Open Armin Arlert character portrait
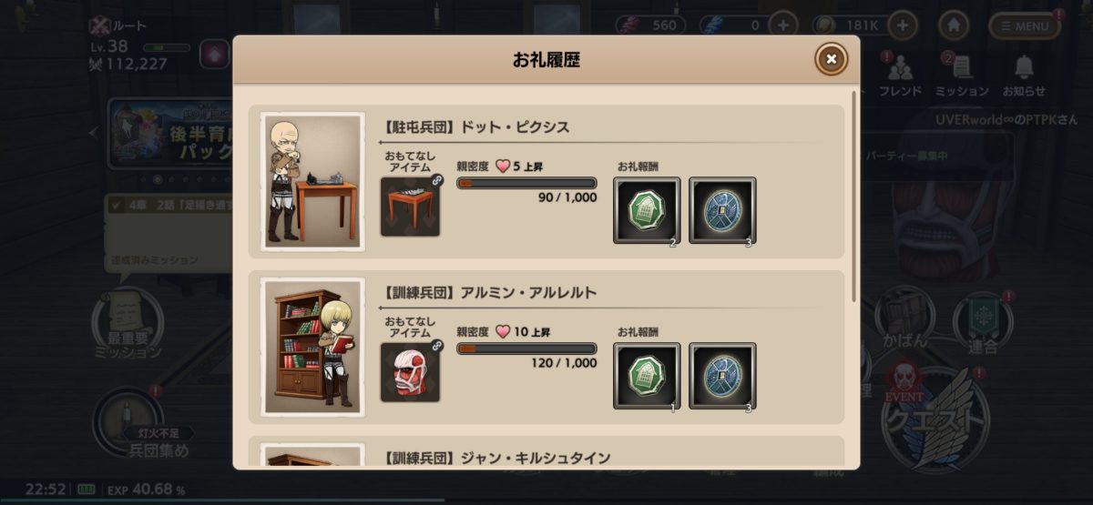Image resolution: width=1093 pixels, height=505 pixels. pos(312,348)
